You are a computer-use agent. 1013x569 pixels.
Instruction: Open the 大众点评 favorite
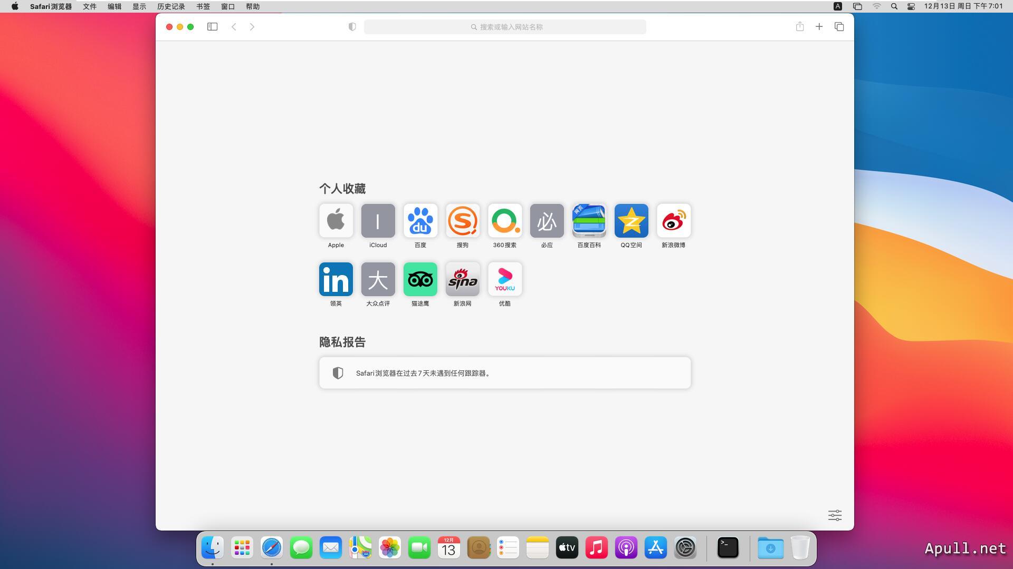[x=378, y=279]
